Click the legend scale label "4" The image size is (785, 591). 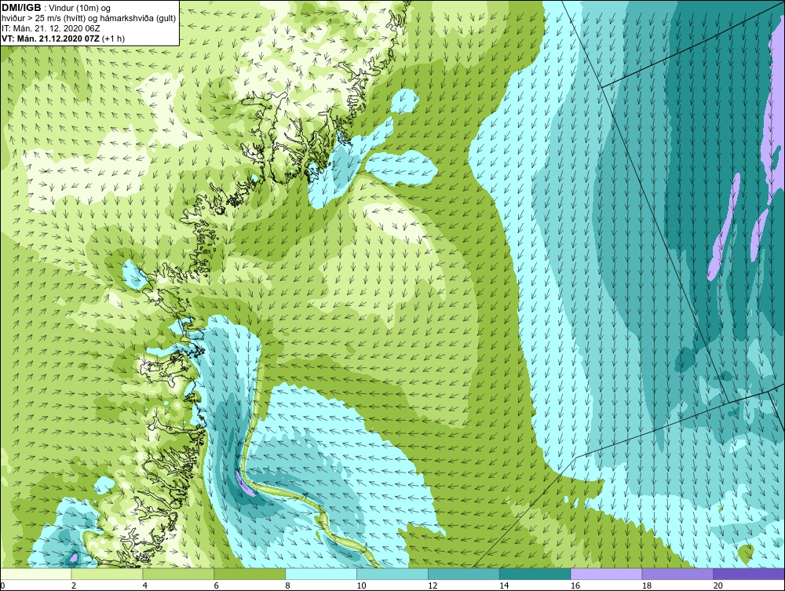[x=145, y=586]
